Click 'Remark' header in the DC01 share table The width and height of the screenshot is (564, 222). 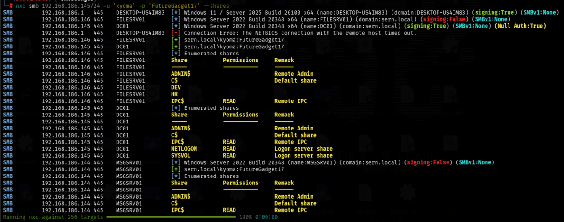point(284,115)
